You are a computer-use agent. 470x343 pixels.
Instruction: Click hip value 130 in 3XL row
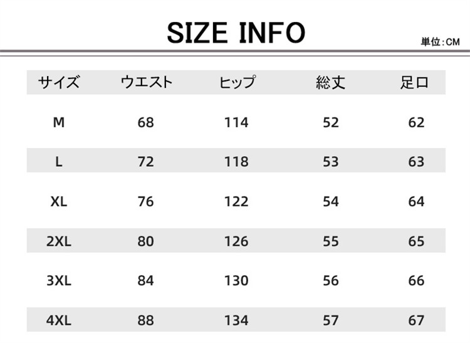coord(236,280)
